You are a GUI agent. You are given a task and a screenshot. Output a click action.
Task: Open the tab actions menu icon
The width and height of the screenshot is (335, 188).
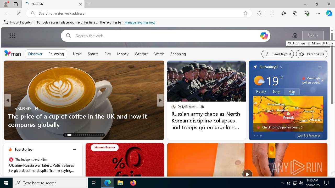click(16, 4)
